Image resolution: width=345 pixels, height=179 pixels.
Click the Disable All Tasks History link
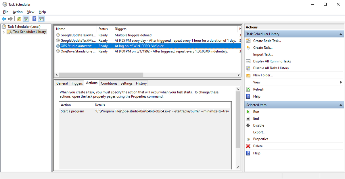click(x=271, y=68)
